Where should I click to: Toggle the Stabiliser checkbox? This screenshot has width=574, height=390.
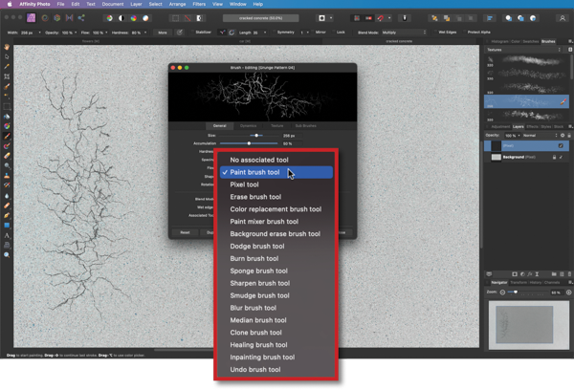click(192, 32)
